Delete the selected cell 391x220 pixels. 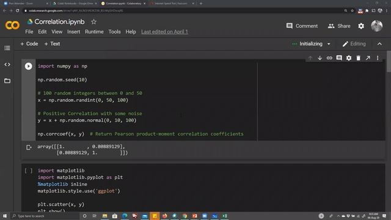(359, 58)
